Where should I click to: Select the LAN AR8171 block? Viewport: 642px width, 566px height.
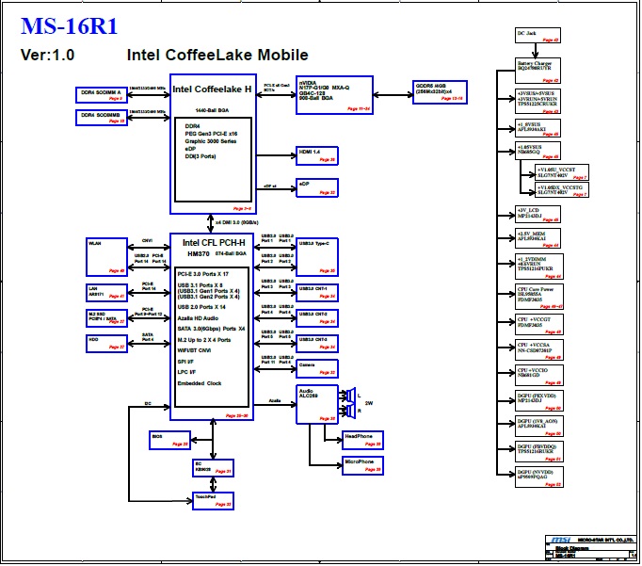pyautogui.click(x=107, y=293)
